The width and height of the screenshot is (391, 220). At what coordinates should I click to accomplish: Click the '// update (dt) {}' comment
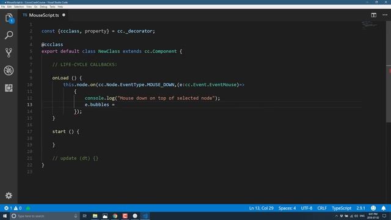coord(75,158)
